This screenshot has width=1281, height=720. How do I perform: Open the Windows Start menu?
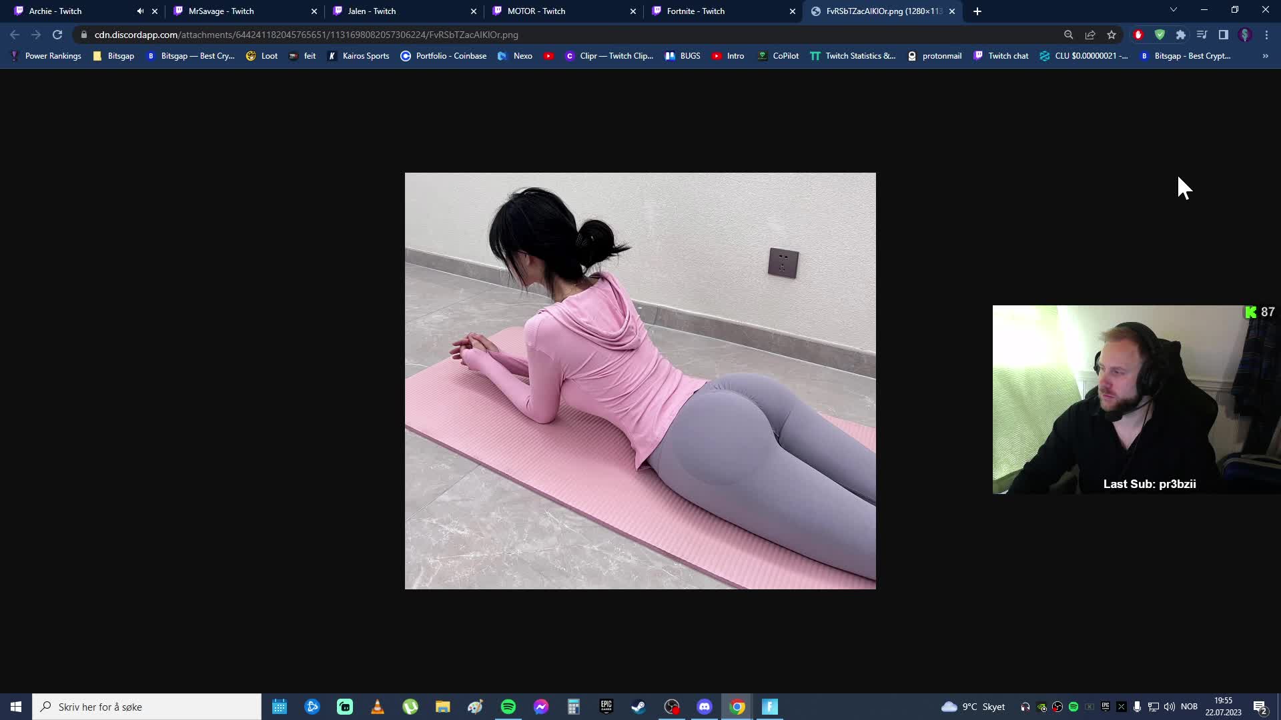pyautogui.click(x=16, y=707)
